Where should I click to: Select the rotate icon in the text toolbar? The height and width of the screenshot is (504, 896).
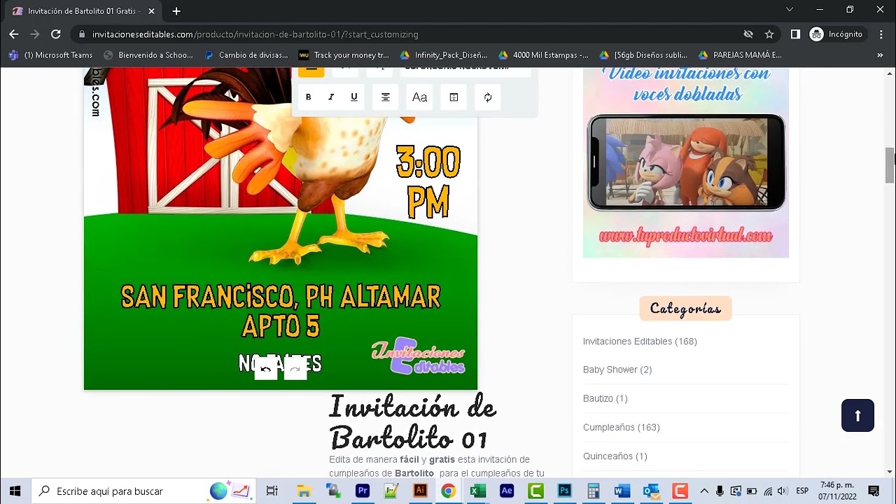coord(488,97)
